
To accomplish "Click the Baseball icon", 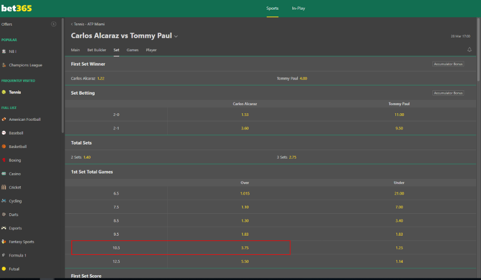I will click(4, 133).
